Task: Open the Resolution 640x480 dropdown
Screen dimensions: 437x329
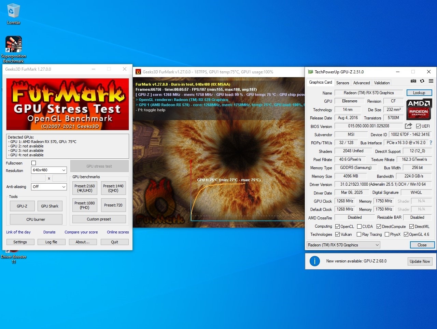Action: pos(49,170)
